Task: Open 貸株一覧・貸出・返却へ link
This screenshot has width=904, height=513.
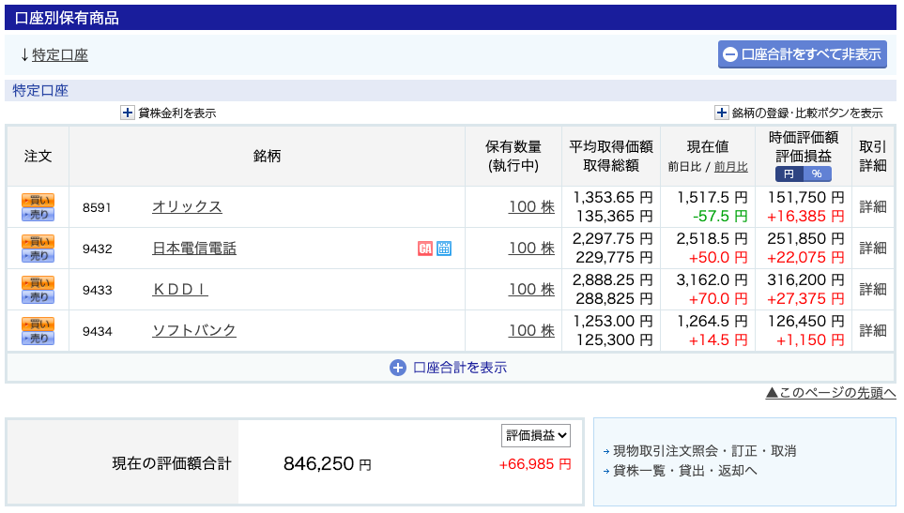Action: (685, 471)
